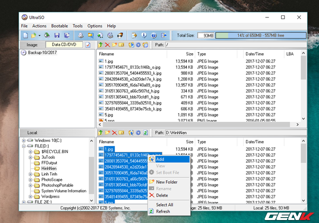The width and height of the screenshot is (319, 223).
Task: Click Up arrow in the Local pane toolbar
Action: tap(100, 132)
